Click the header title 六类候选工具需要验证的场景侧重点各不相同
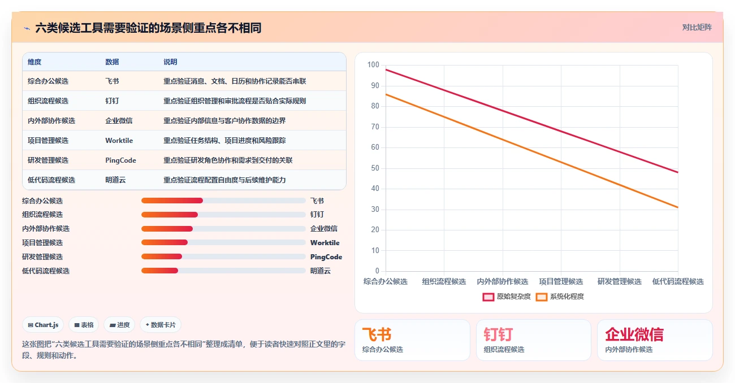The image size is (735, 383). (x=148, y=28)
